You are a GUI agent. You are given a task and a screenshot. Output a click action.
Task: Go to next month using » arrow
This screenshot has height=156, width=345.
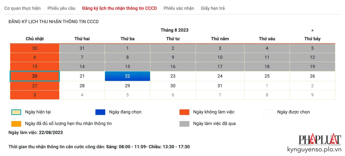[x=312, y=30]
